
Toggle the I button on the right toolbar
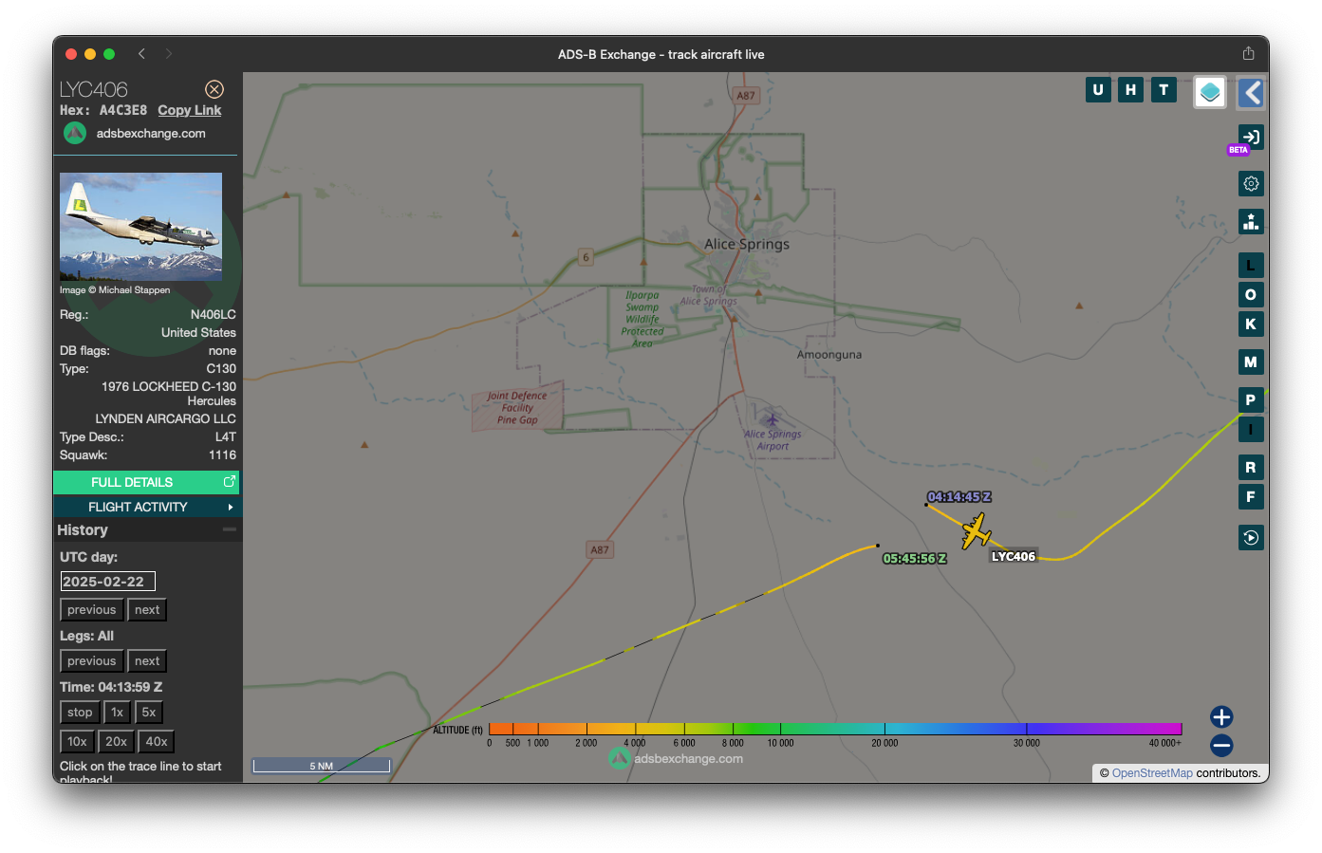pyautogui.click(x=1251, y=430)
